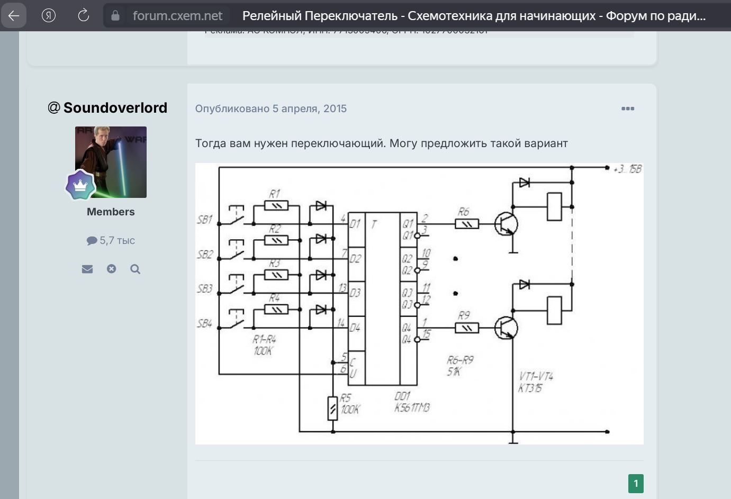Click the padlock site security icon
Viewport: 731px width, 499px height.
(x=115, y=16)
